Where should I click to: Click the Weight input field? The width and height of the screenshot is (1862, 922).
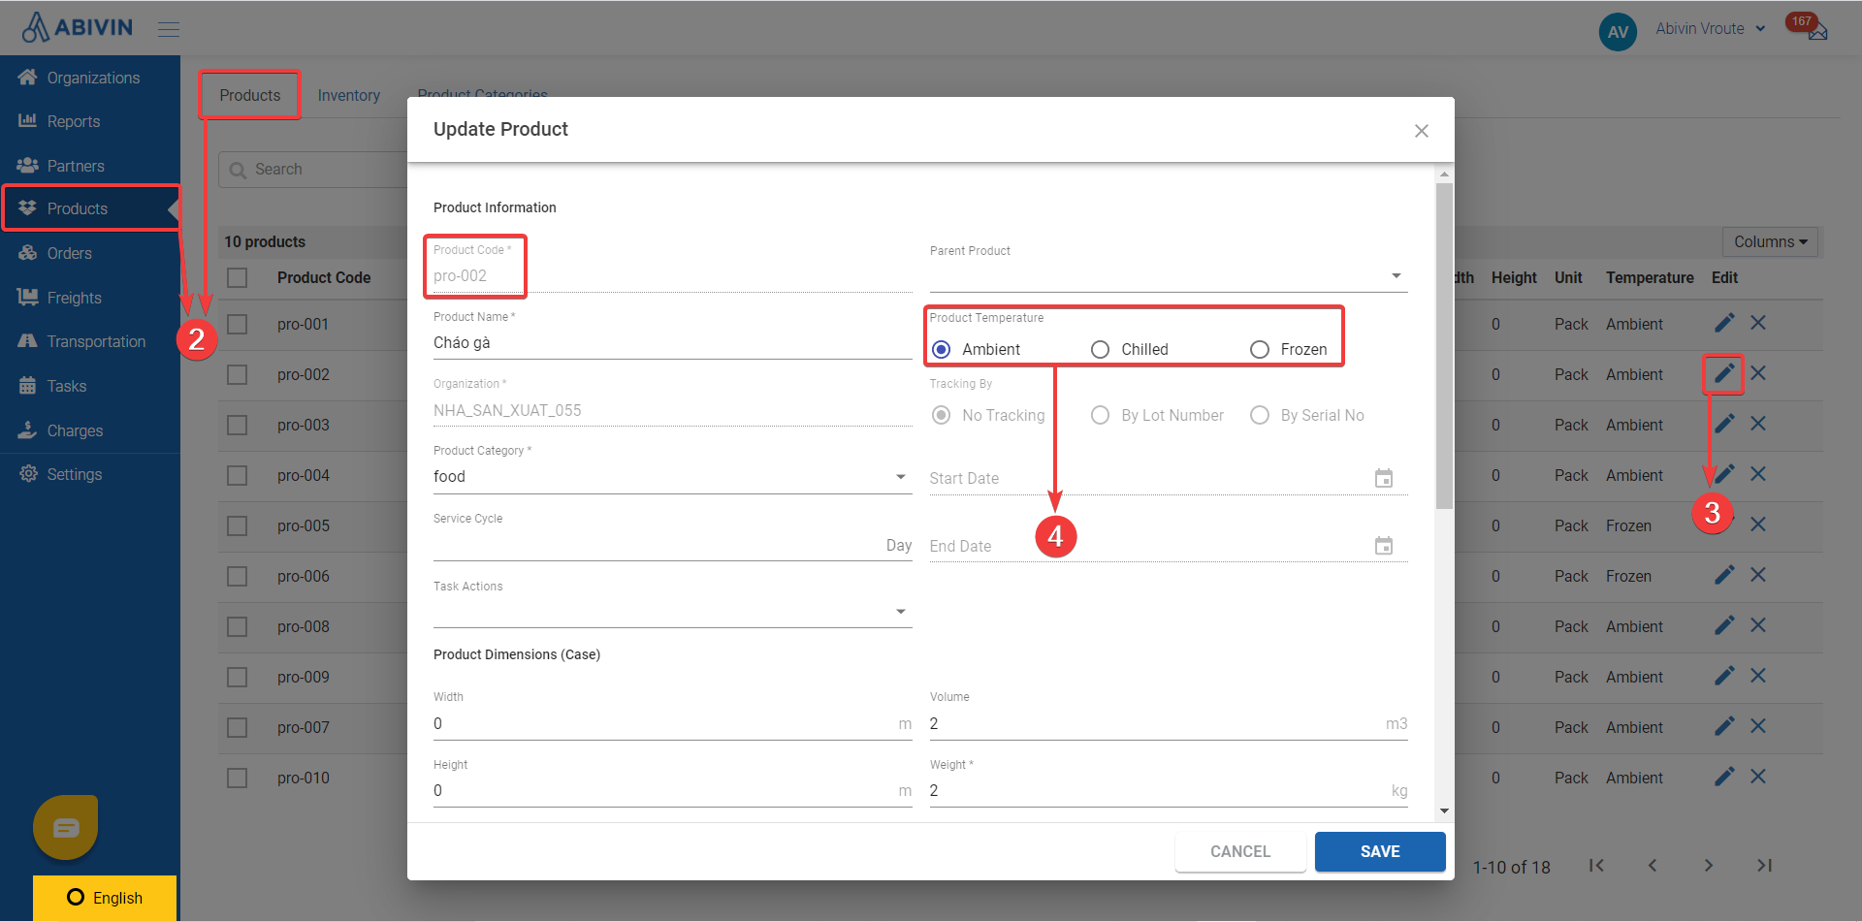tap(1169, 791)
